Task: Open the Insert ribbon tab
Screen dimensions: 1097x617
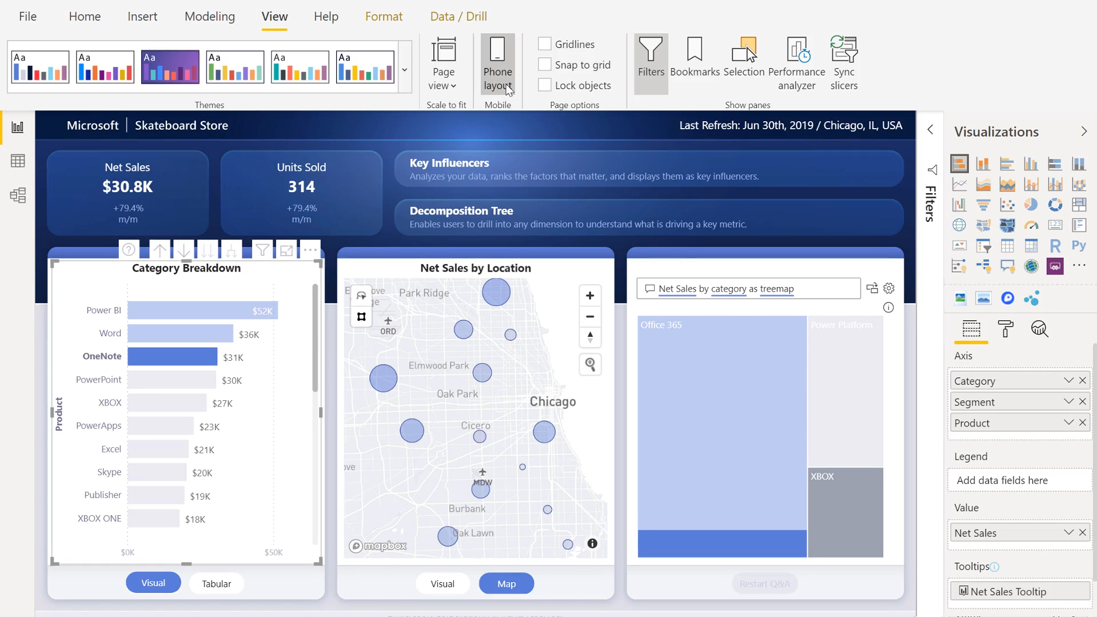Action: tap(142, 17)
